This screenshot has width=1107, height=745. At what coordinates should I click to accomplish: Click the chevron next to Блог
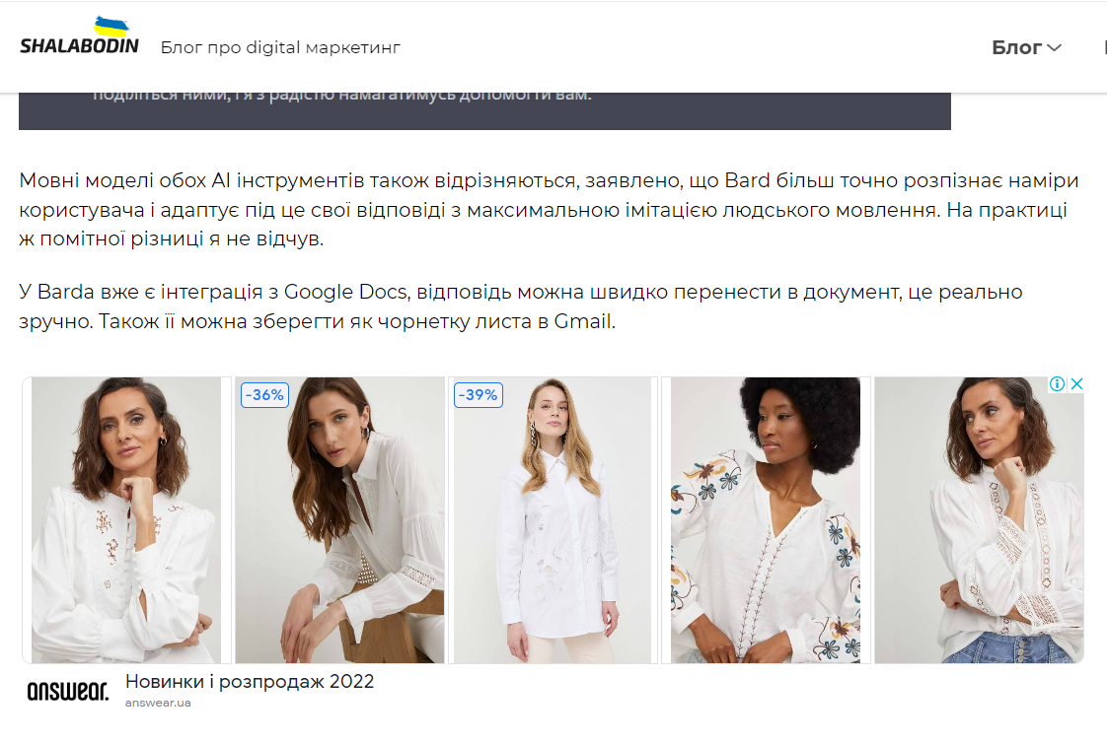coord(1054,48)
